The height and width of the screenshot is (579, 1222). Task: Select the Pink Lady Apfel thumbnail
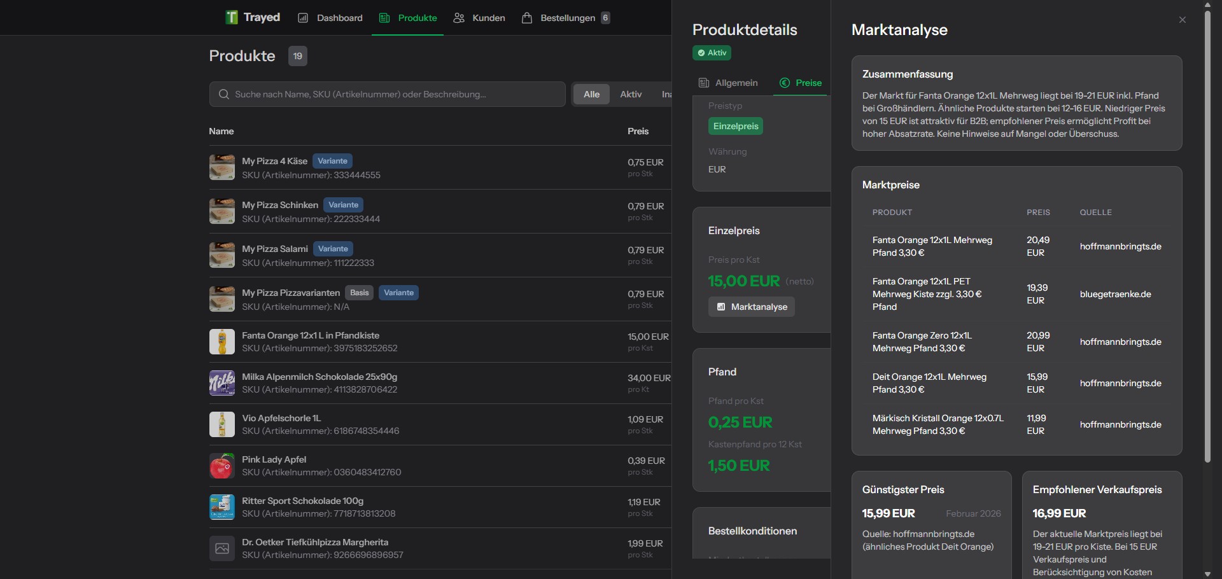[222, 466]
